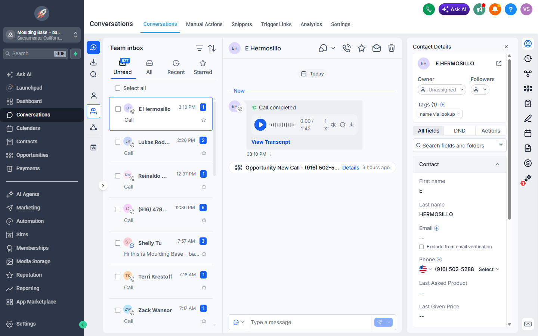Expand the assign conversation dropdown in header
Image resolution: width=538 pixels, height=336 pixels.
point(333,48)
